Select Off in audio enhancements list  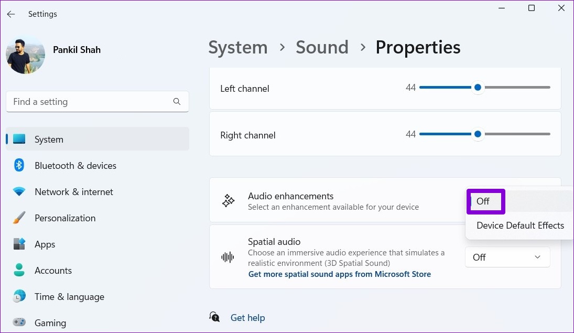[x=483, y=201]
